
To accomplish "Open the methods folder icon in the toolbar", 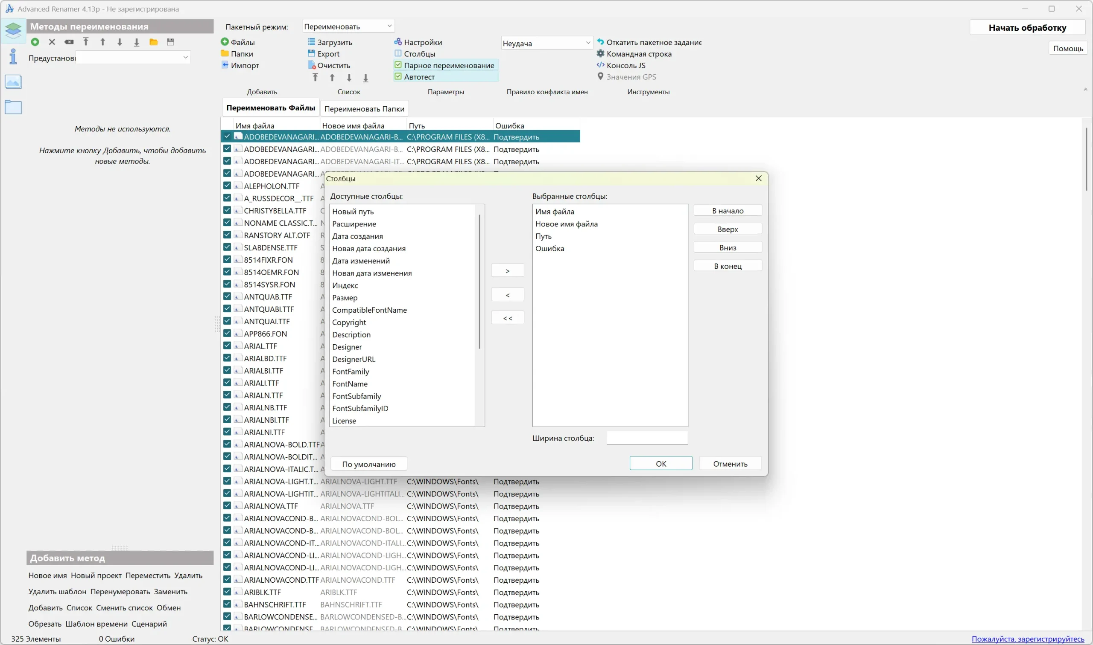I will tap(154, 42).
